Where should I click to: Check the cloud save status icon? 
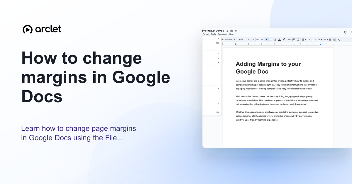[236, 31]
